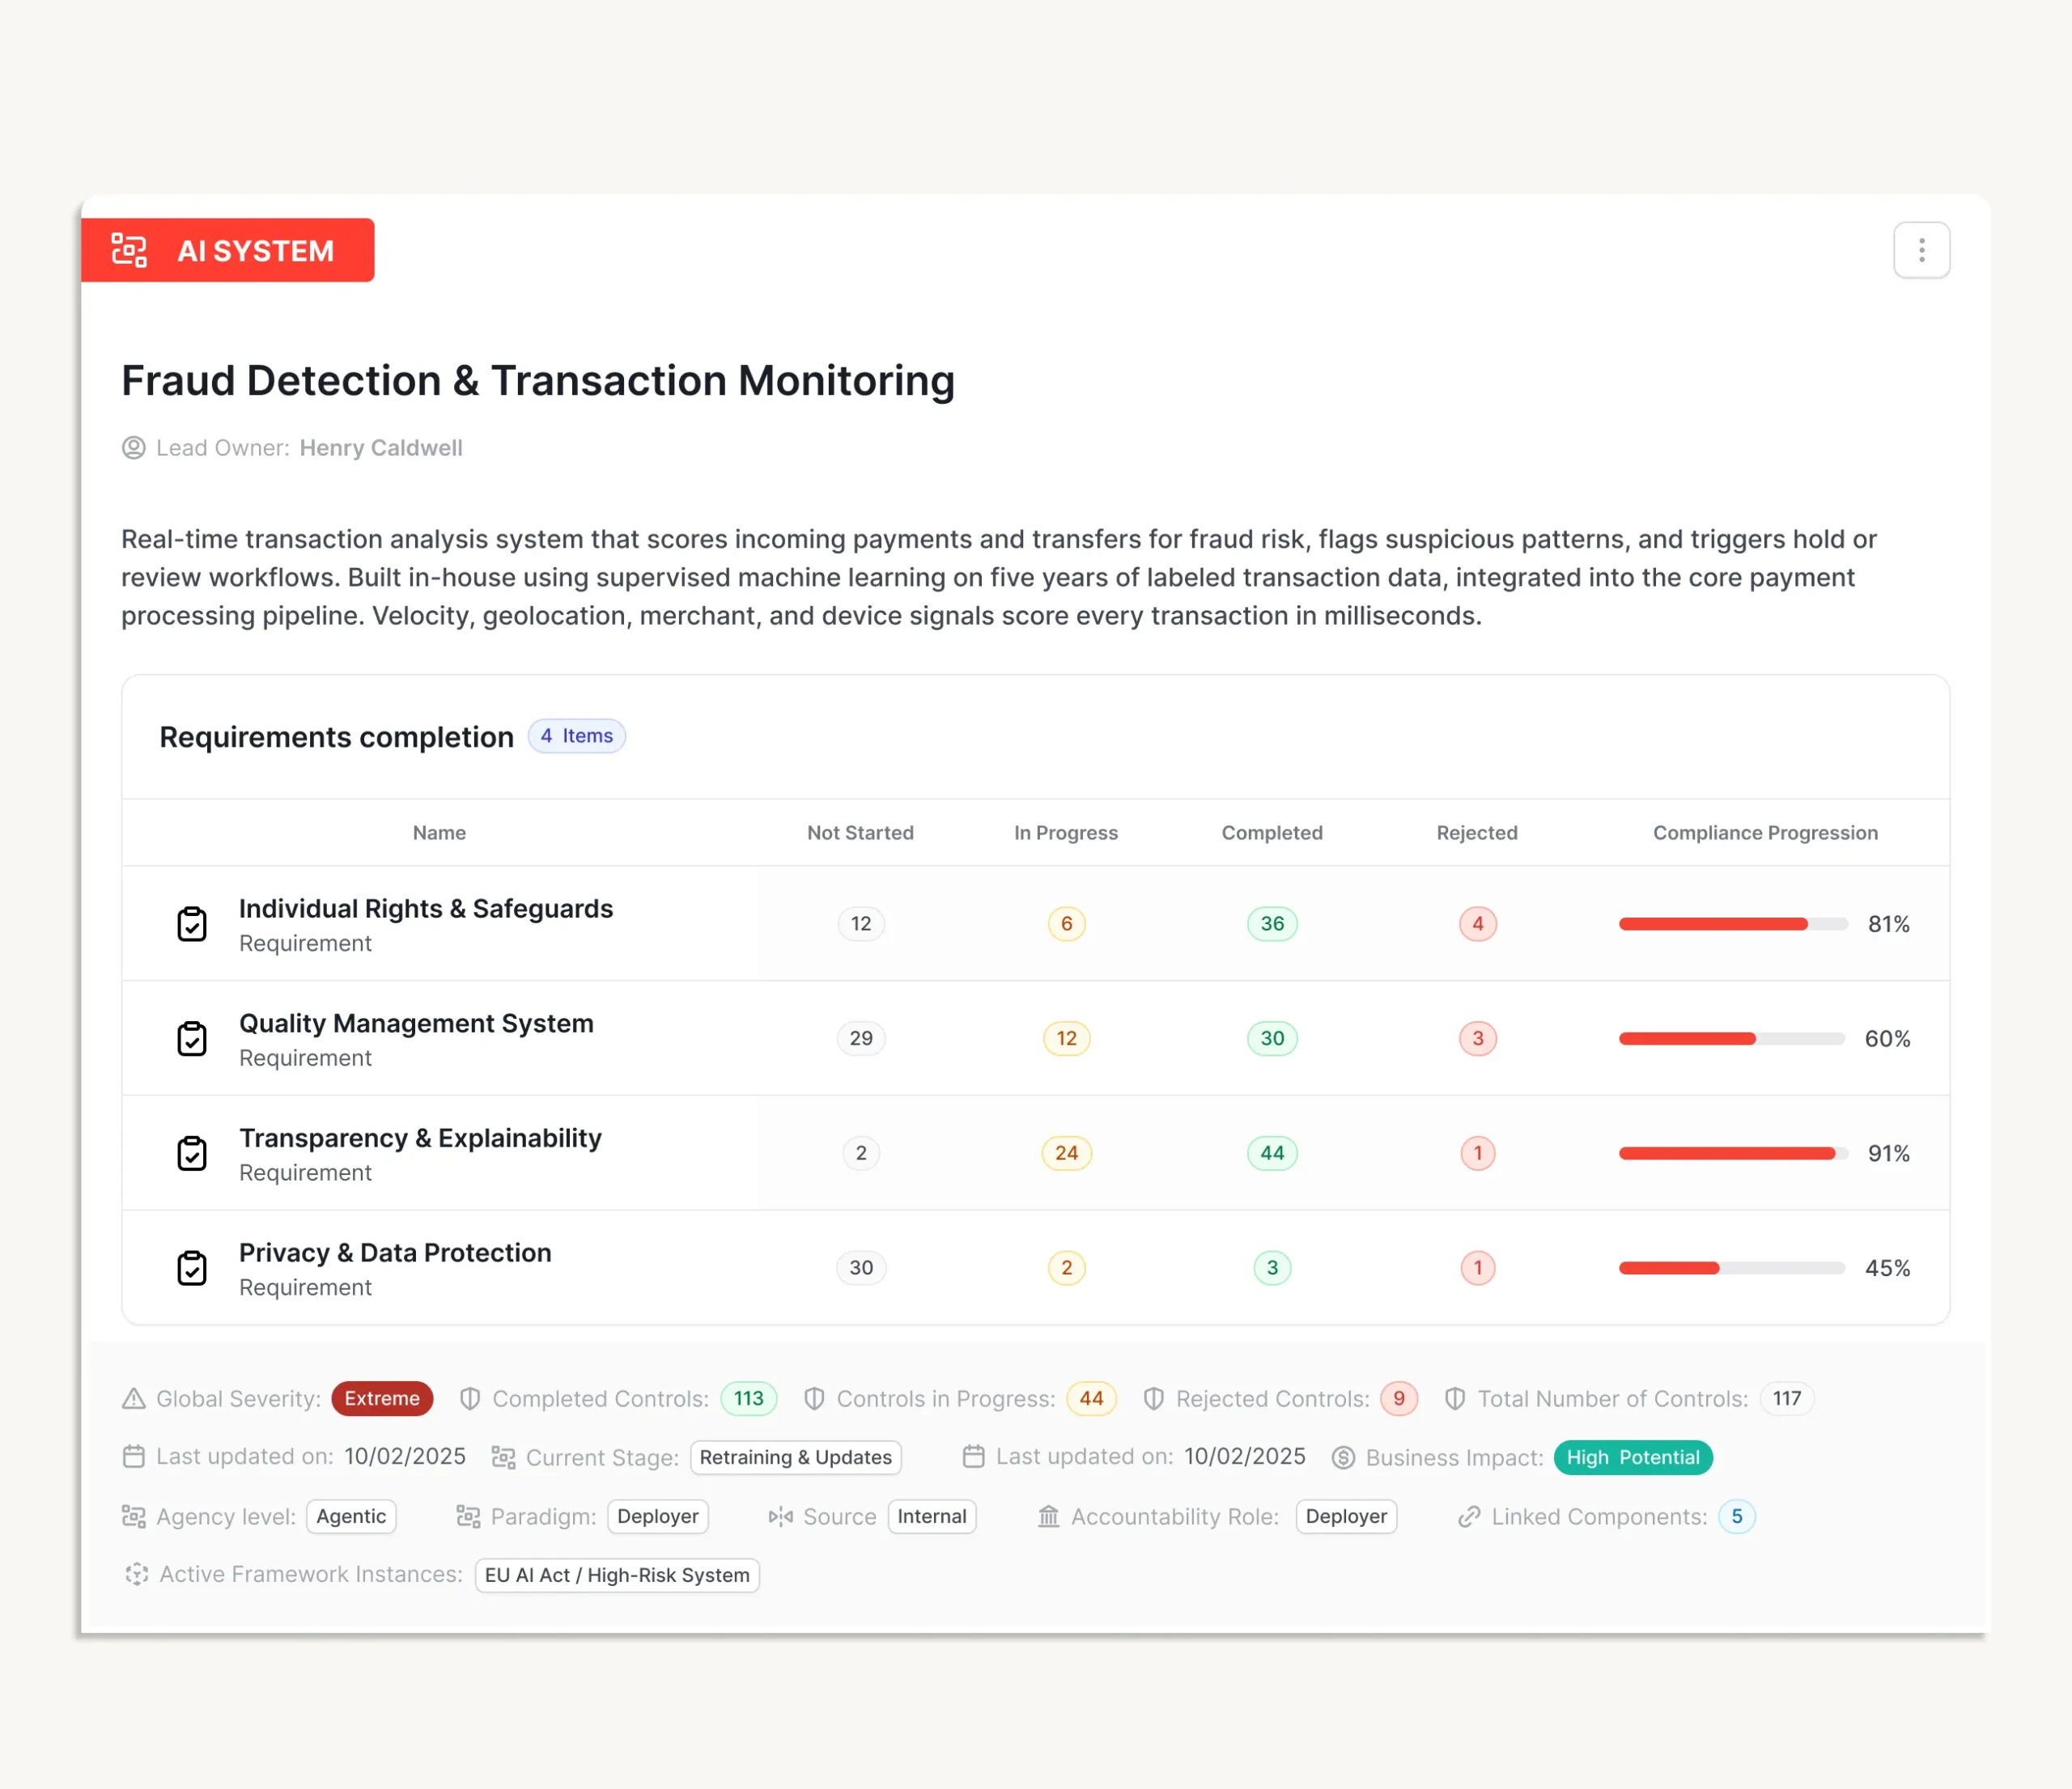The width and height of the screenshot is (2072, 1789).
Task: Click the 91% compliance progress bar
Action: pyautogui.click(x=1733, y=1153)
